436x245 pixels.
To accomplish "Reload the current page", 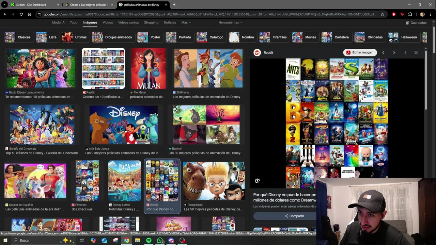I will point(21,14).
